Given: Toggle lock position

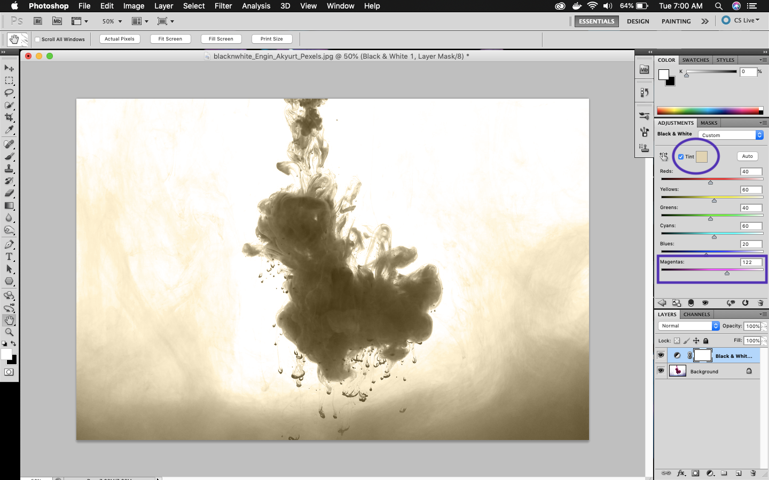Looking at the screenshot, I should [696, 341].
